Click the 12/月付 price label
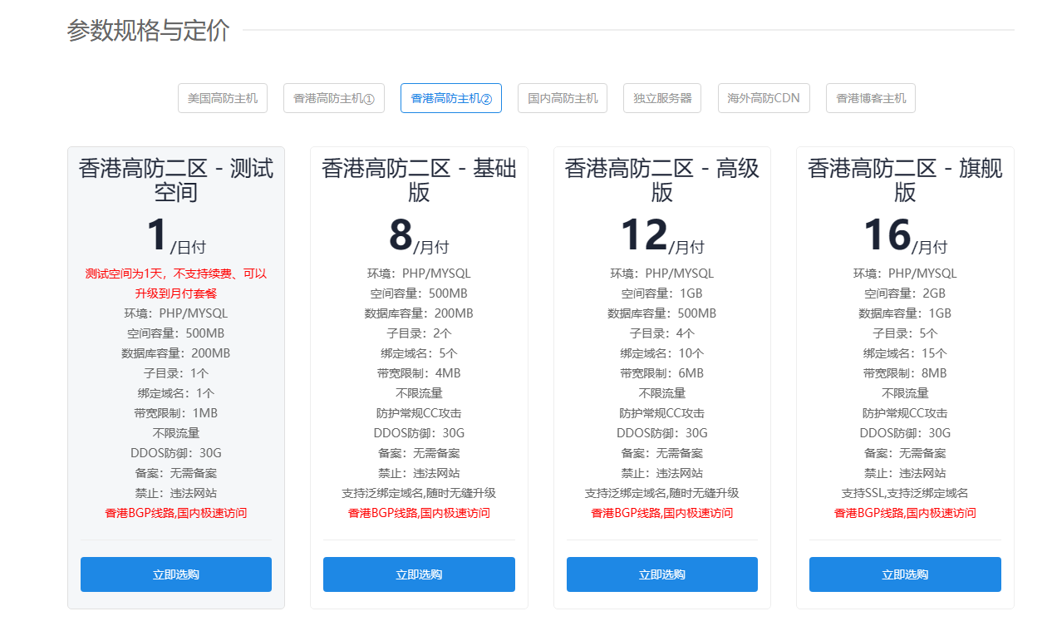 point(661,236)
